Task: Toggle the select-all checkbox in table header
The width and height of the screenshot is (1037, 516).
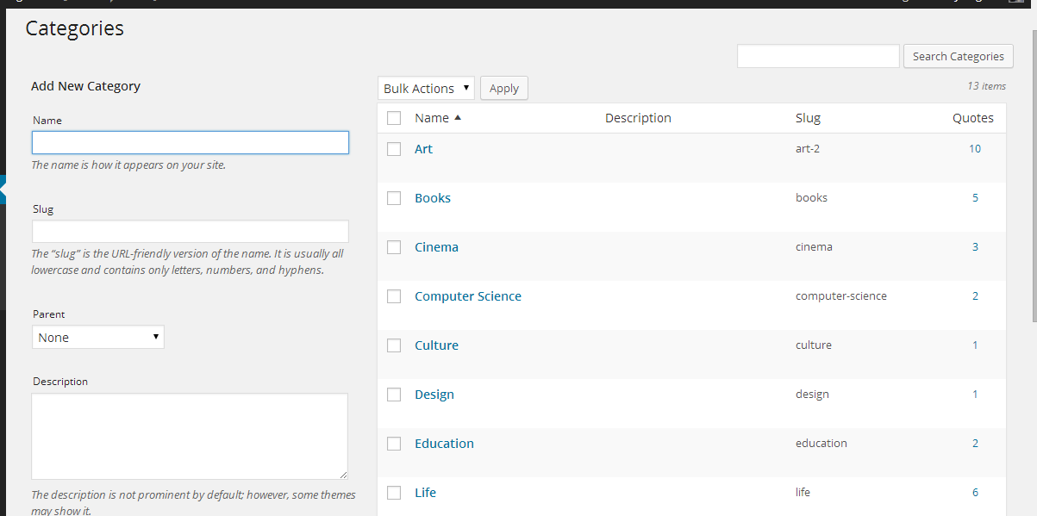Action: (394, 118)
